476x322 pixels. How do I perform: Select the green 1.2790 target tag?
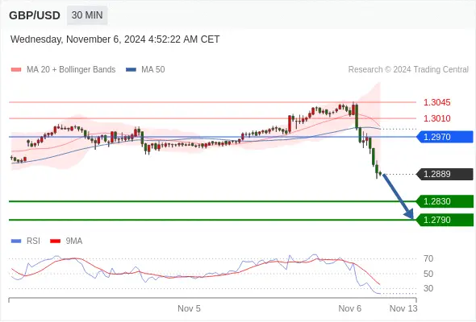[x=445, y=220]
